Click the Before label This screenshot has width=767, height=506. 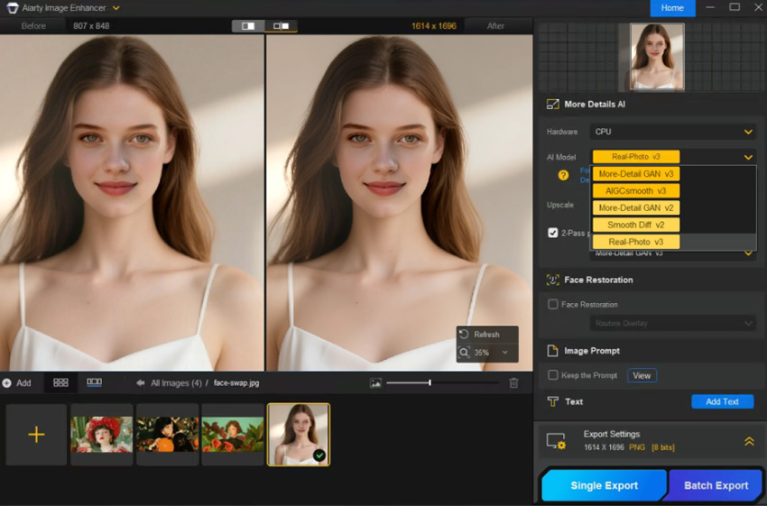(33, 26)
